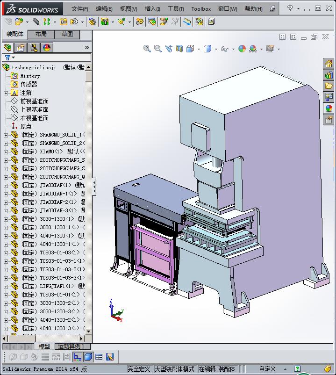336x375 pixels.
Task: Click the feature tree vertical scrollbar down arrow
Action: tap(88, 331)
